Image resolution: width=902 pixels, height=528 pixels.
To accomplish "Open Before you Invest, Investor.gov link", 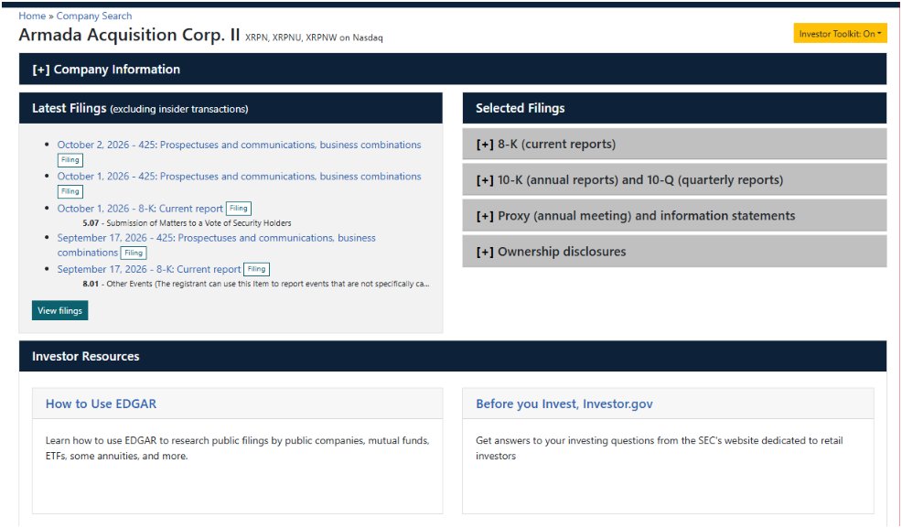I will [x=564, y=404].
